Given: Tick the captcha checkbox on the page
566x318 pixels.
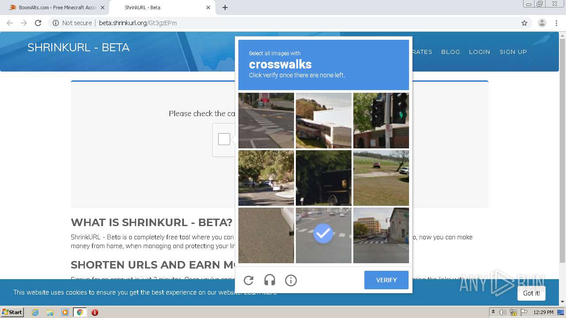Looking at the screenshot, I should pyautogui.click(x=224, y=139).
